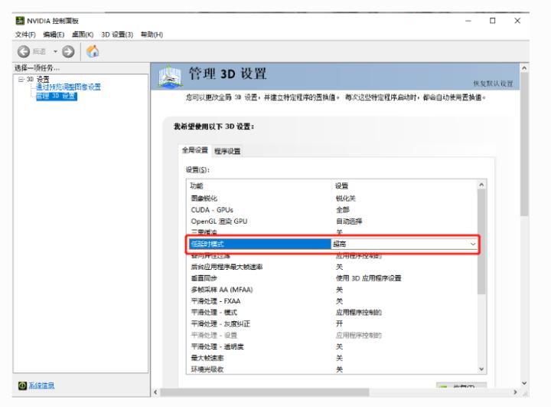Screen dimensions: 551x407
Task: Open the 编辑(E) menu
Action: 54,34
